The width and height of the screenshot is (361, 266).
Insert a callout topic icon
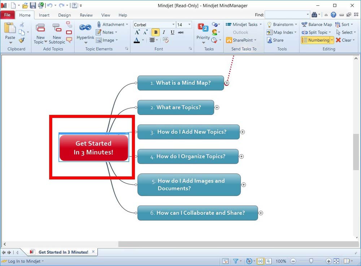tap(69, 40)
